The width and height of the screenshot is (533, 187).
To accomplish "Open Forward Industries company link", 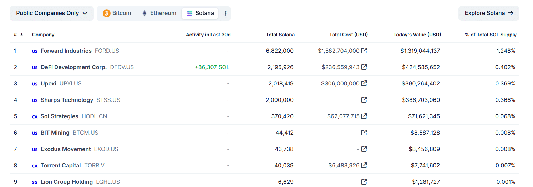I will (x=66, y=51).
